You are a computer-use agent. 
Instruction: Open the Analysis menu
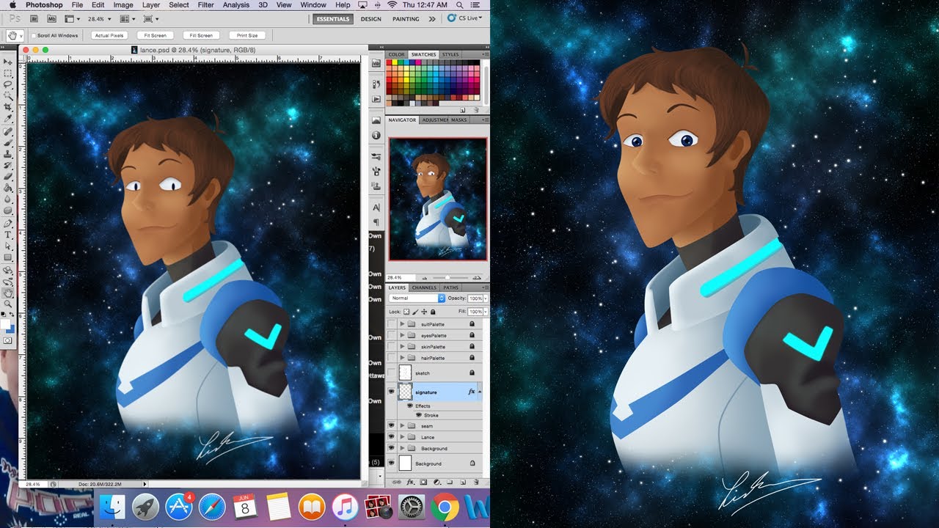coord(236,5)
